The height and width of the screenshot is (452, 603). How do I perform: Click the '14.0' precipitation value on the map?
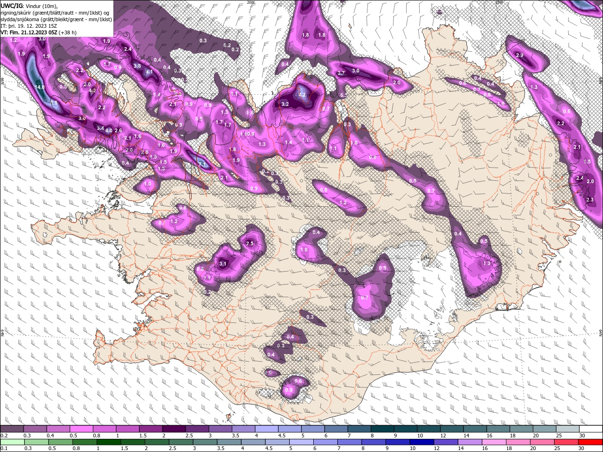40,88
